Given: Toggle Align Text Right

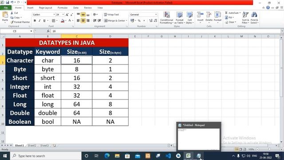Looking at the screenshot, I should (88, 21).
